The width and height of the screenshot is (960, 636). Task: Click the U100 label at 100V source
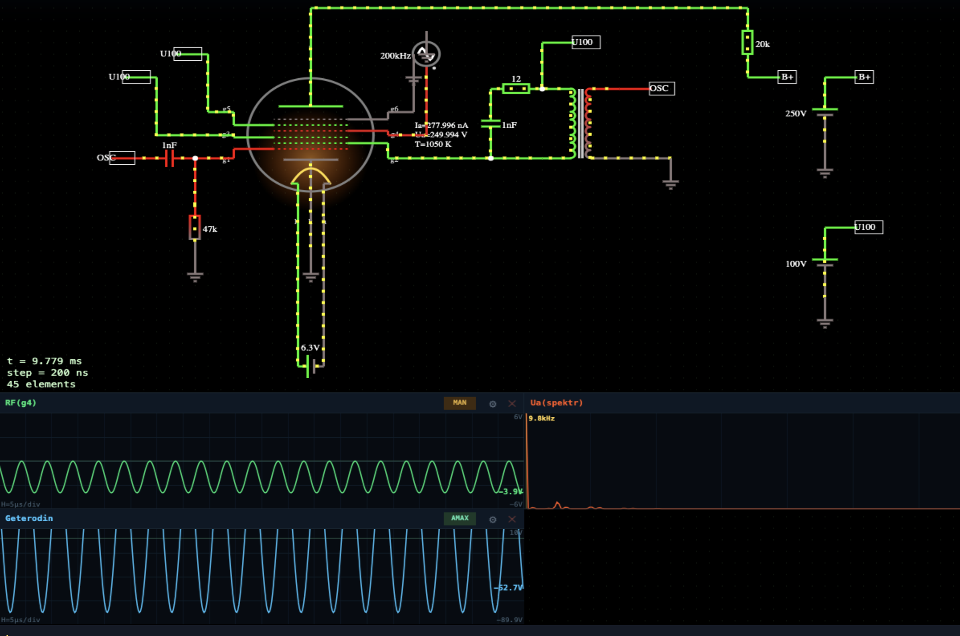tap(868, 227)
